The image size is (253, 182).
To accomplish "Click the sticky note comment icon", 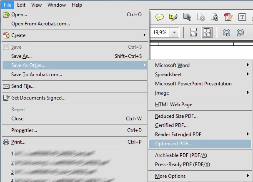I will (160, 17).
